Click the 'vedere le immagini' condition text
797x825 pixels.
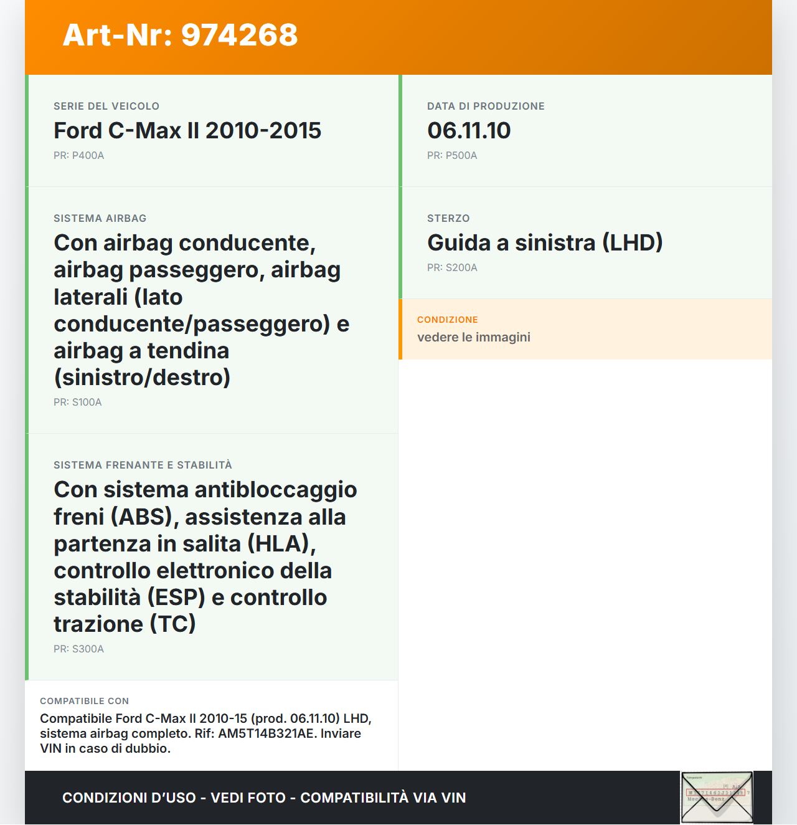pyautogui.click(x=474, y=337)
